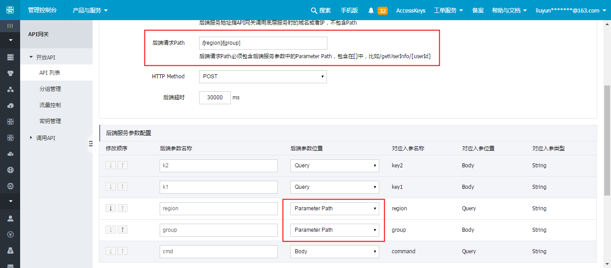Click the 32 notifications badge
Viewport: 611px width, 268px height.
pyautogui.click(x=382, y=11)
